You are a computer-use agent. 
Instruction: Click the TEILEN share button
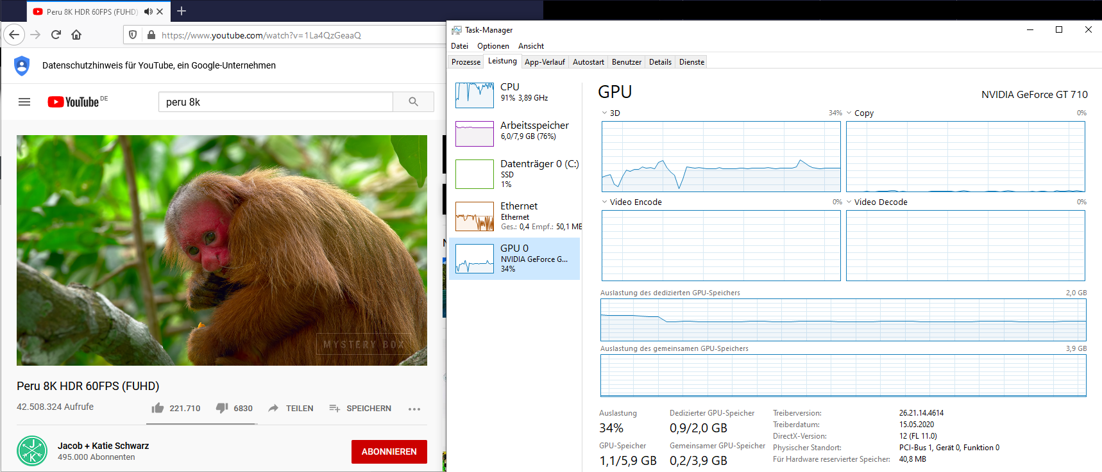(291, 408)
